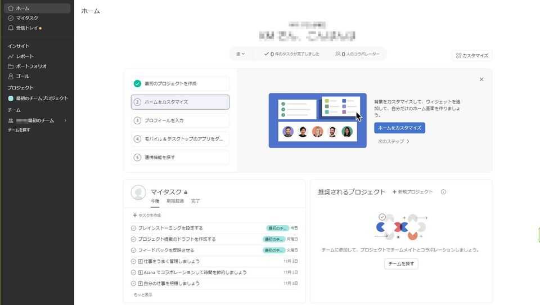Image resolution: width=540 pixels, height=305 pixels.
Task: Click the team icon beside 最初のチーム
Action: [x=11, y=120]
